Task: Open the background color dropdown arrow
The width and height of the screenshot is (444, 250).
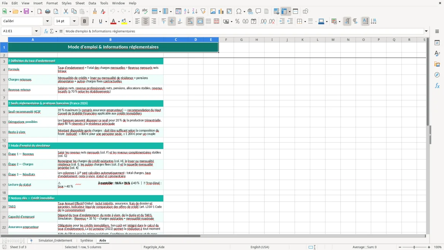Action: click(130, 21)
